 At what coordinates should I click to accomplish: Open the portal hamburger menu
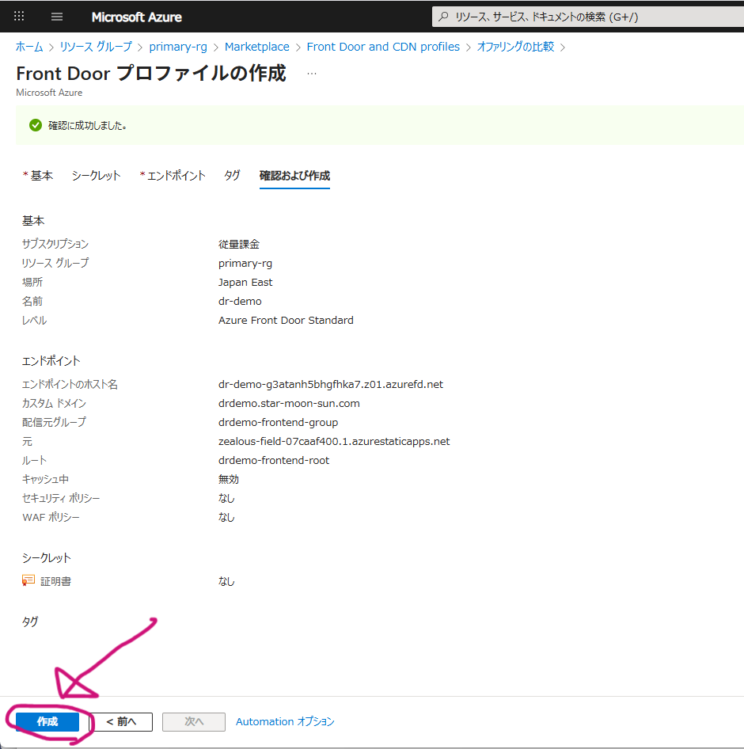coord(57,17)
